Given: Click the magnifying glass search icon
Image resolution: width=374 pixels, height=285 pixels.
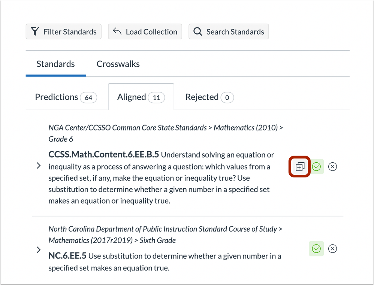Looking at the screenshot, I should [197, 31].
